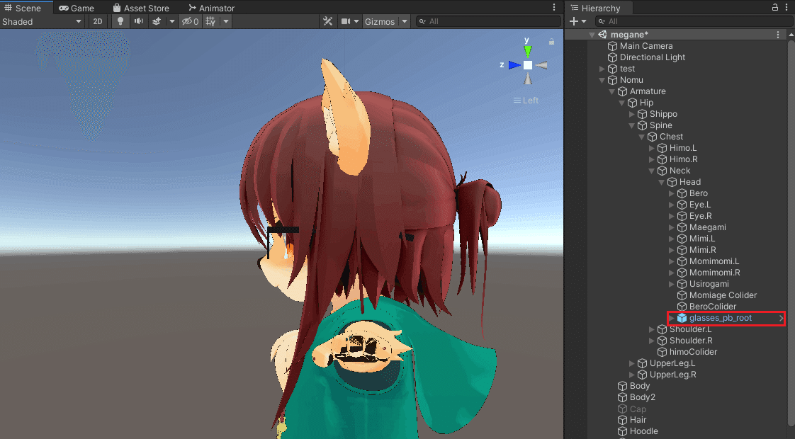Select Eye.R object
The height and width of the screenshot is (439, 795).
(700, 216)
